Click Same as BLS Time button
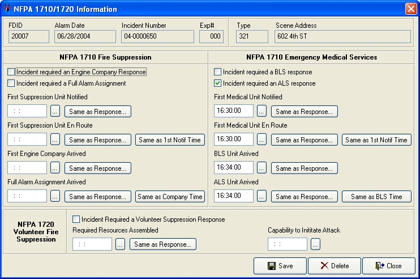Screen dimensions: 420x279 (x=376, y=196)
